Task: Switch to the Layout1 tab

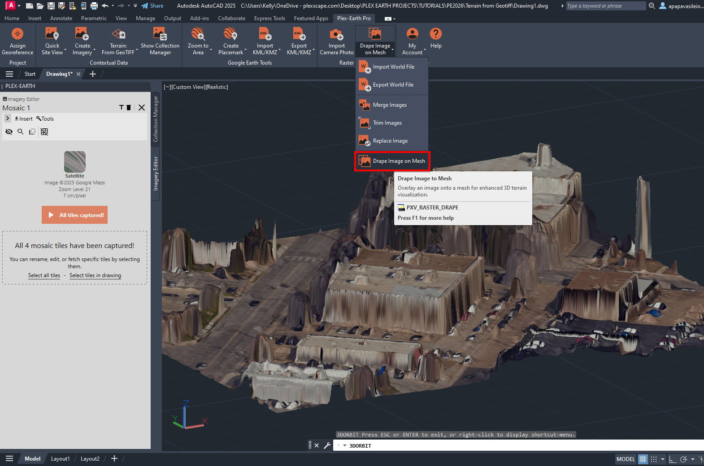Action: coord(60,459)
